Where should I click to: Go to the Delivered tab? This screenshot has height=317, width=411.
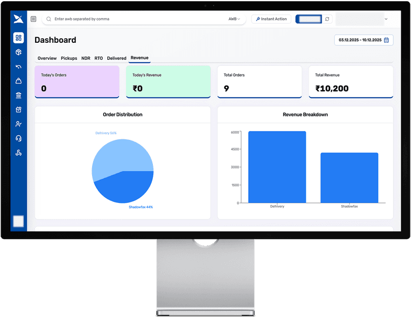[116, 58]
